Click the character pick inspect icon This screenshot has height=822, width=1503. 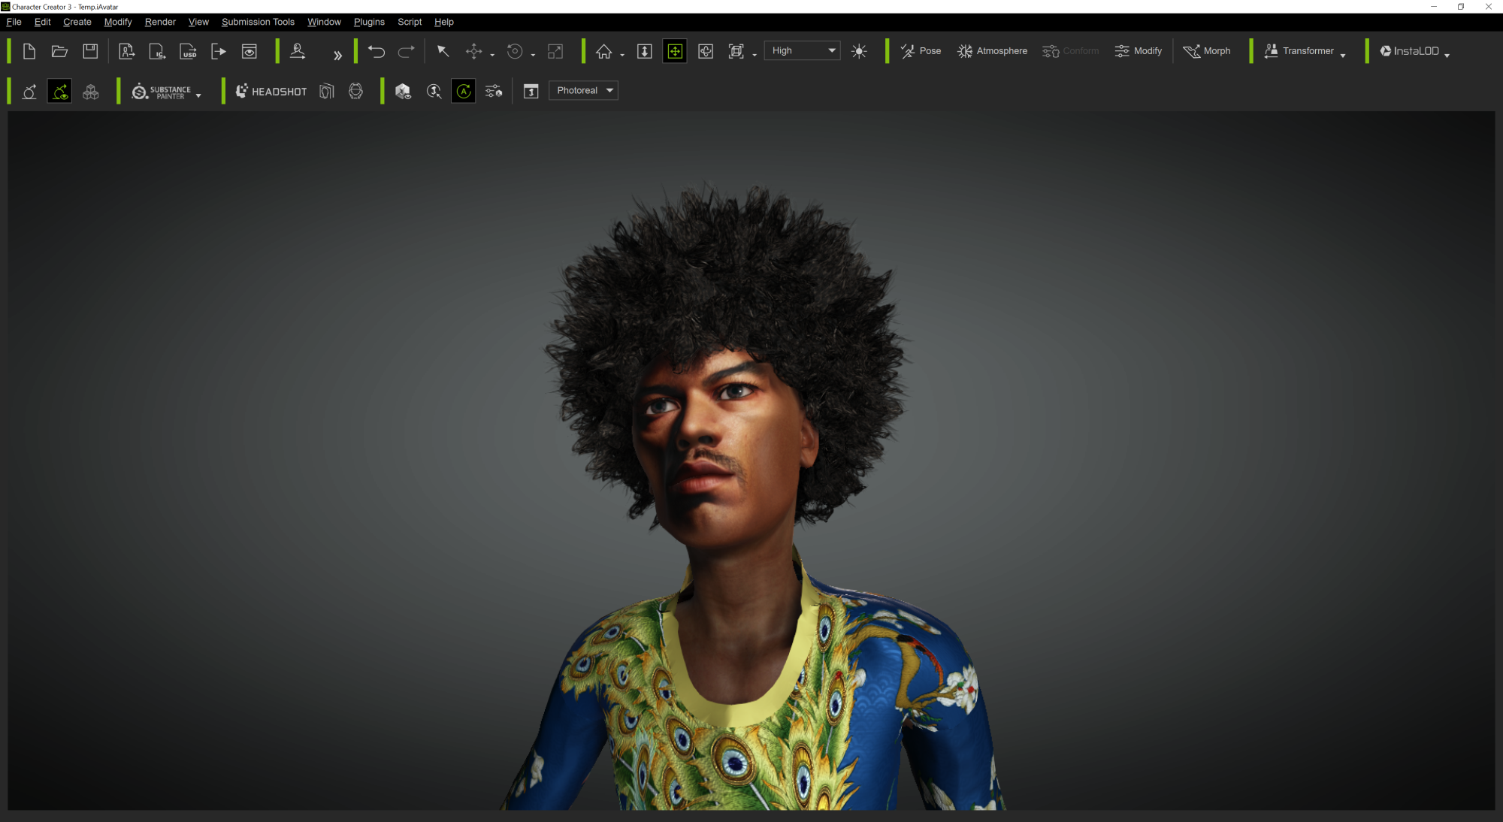click(x=434, y=91)
